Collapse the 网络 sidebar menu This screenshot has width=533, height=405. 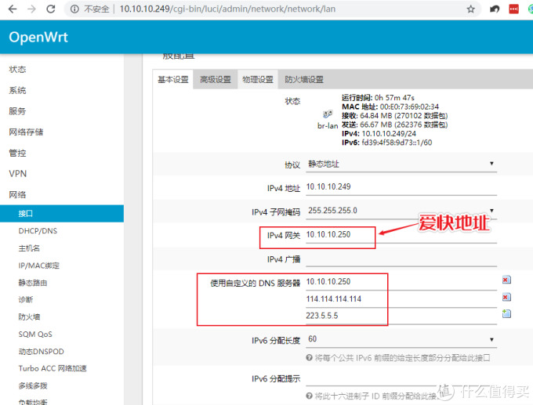click(17, 195)
